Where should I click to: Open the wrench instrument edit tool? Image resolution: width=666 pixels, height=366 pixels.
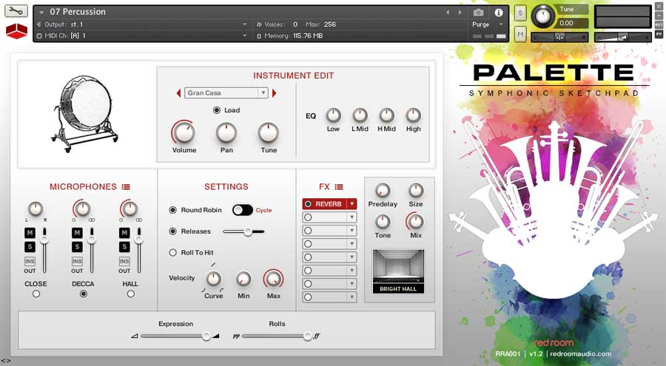coord(16,11)
